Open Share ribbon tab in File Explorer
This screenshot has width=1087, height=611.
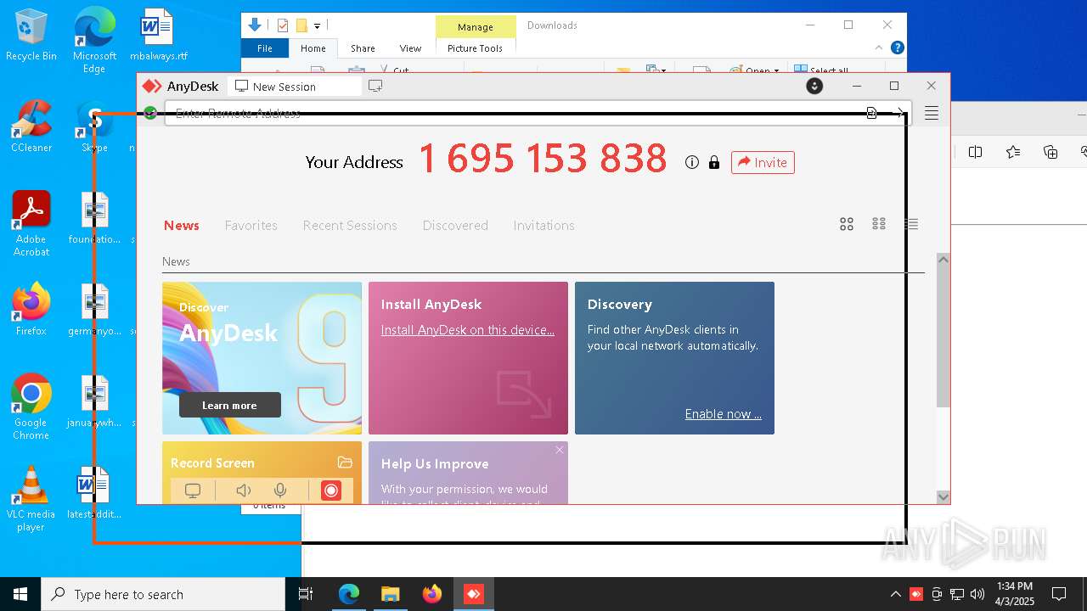point(363,48)
